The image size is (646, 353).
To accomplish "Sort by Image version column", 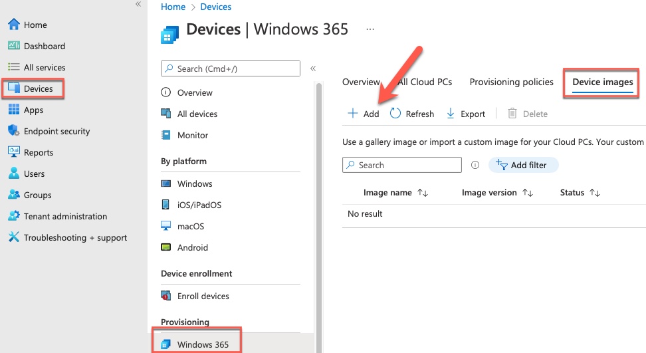I will [x=497, y=192].
